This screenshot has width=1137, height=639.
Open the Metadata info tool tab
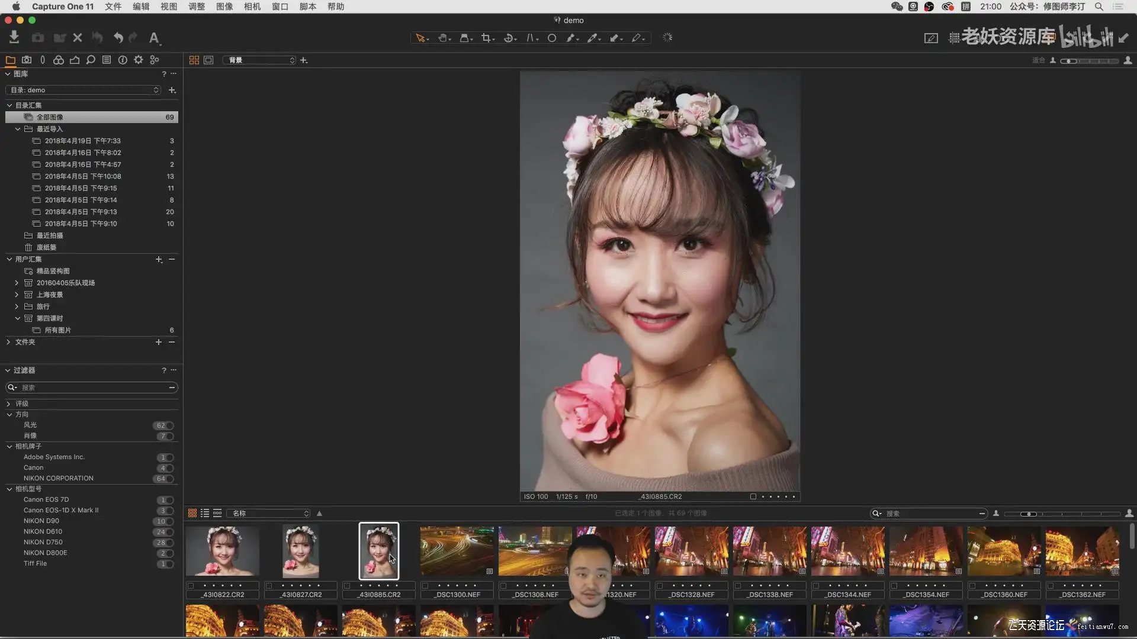coord(123,60)
